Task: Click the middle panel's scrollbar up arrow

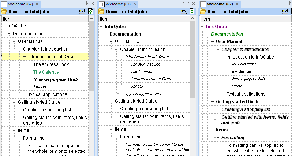Action: click(192, 18)
